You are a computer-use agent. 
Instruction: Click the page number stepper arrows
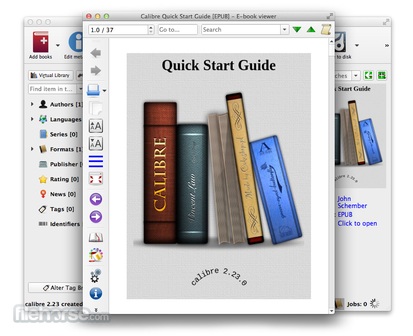pyautogui.click(x=151, y=29)
